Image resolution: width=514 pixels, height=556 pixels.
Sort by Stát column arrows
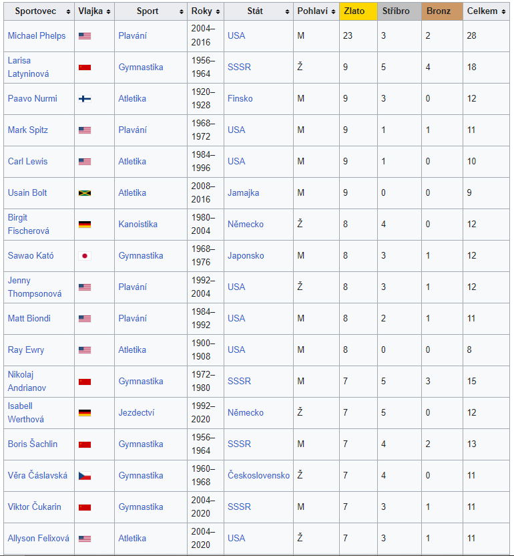(x=287, y=12)
